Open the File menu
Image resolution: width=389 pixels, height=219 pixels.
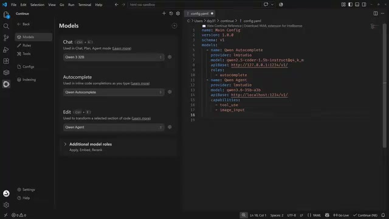[x=13, y=5]
